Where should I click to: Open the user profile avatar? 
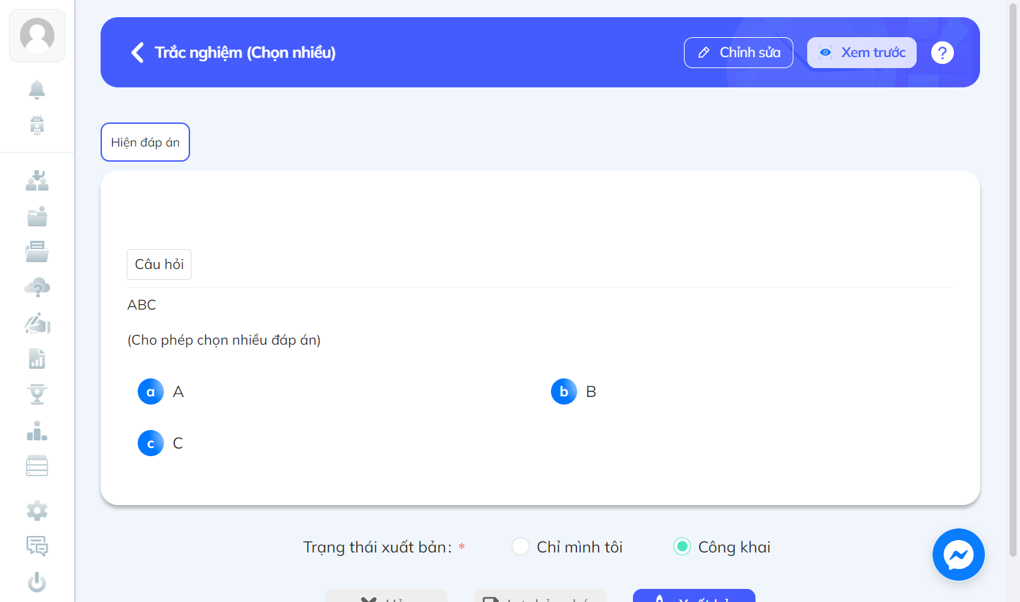pyautogui.click(x=37, y=36)
